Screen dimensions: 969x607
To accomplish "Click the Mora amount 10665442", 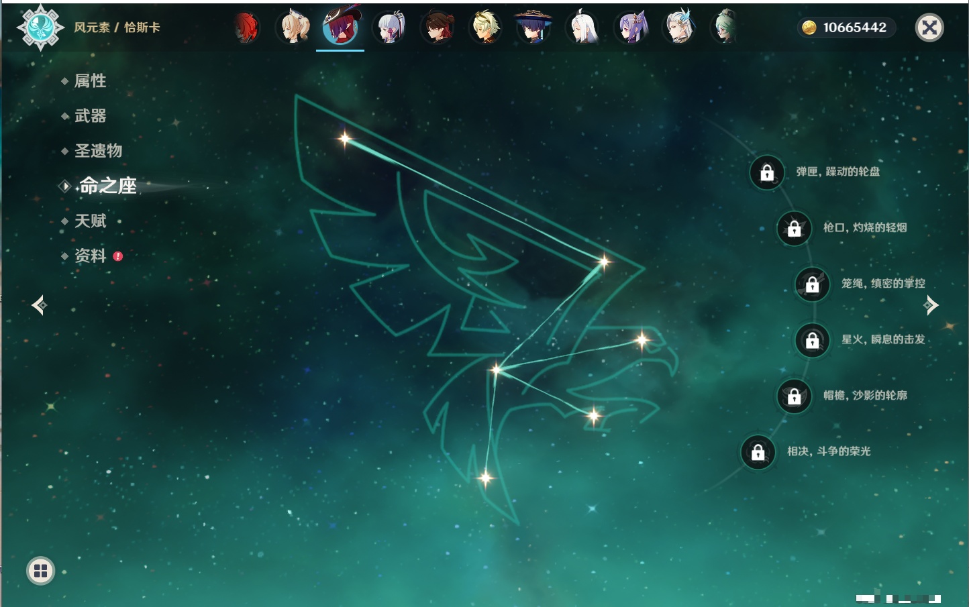I will [x=855, y=27].
